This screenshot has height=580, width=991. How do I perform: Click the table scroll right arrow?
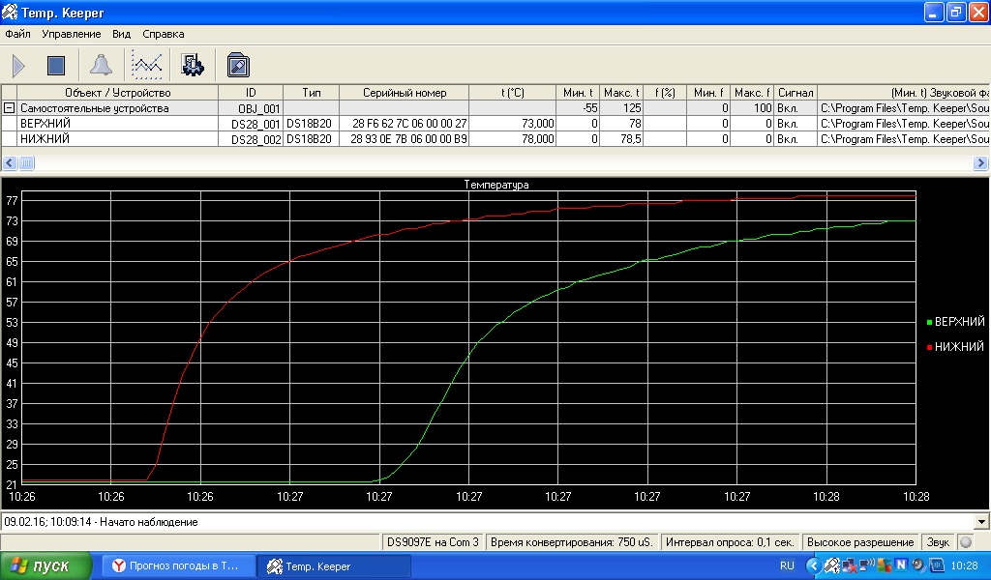point(980,162)
